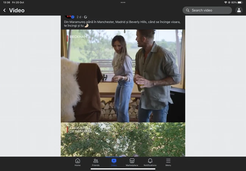246x171 pixels.
Task: Tap the Beckham video clip
Action: click(x=123, y=76)
